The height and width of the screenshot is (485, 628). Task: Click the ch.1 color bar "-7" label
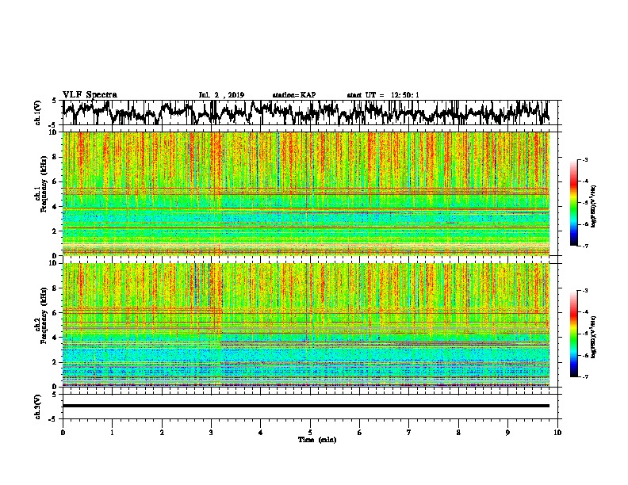point(584,246)
